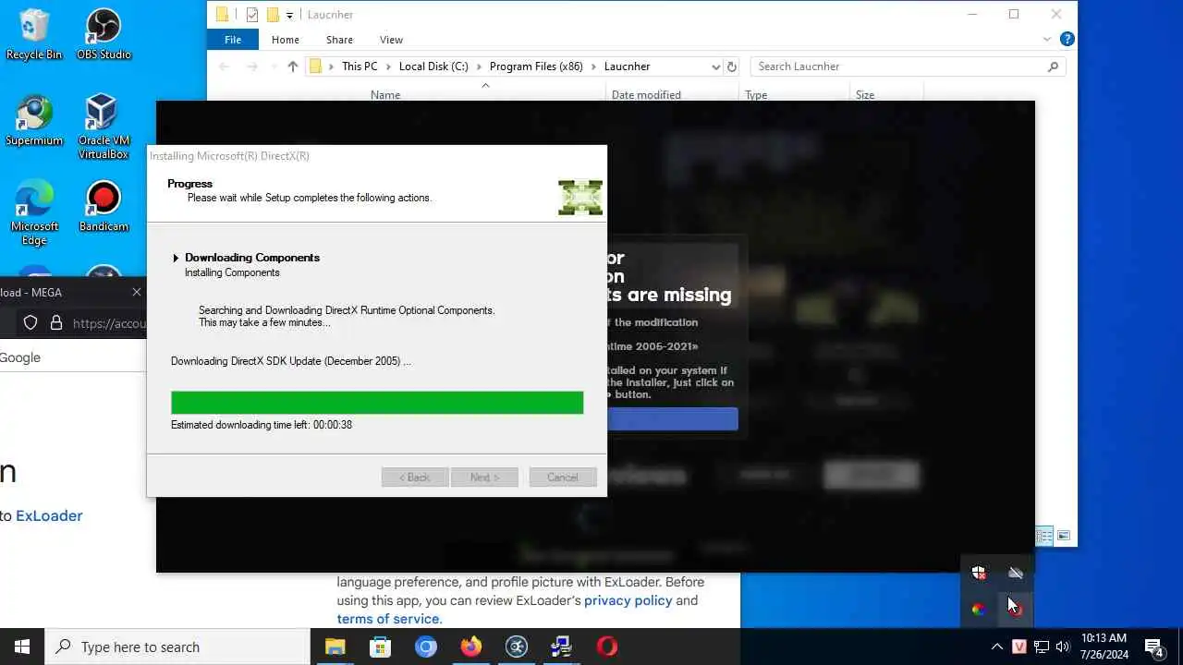Open the Customize Quick Access Toolbar dropdown
1183x665 pixels.
point(289,15)
